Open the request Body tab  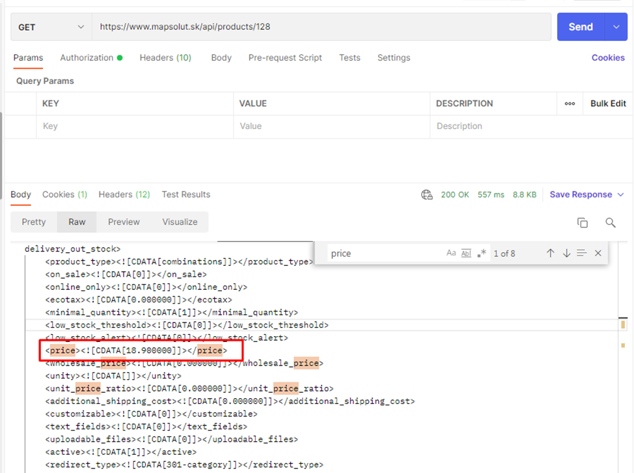pyautogui.click(x=221, y=58)
